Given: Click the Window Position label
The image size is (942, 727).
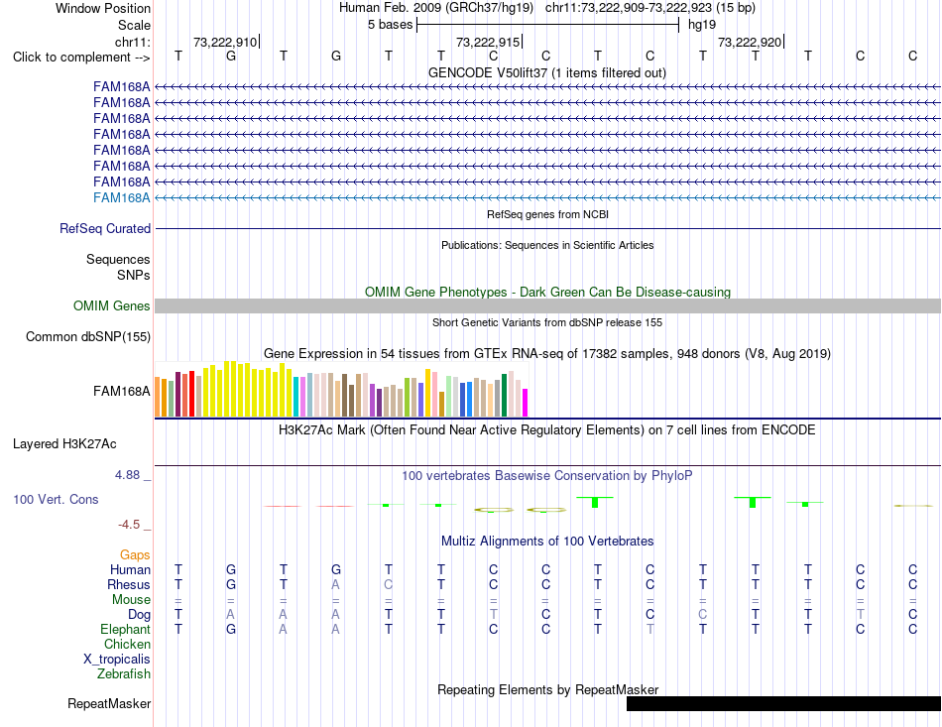Looking at the screenshot, I should pyautogui.click(x=103, y=8).
